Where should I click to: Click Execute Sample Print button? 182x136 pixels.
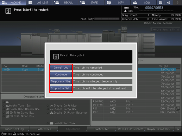point(165,29)
